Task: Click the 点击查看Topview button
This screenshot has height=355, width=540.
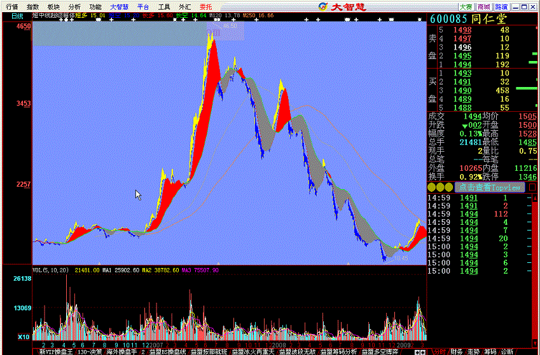Action: [489, 187]
